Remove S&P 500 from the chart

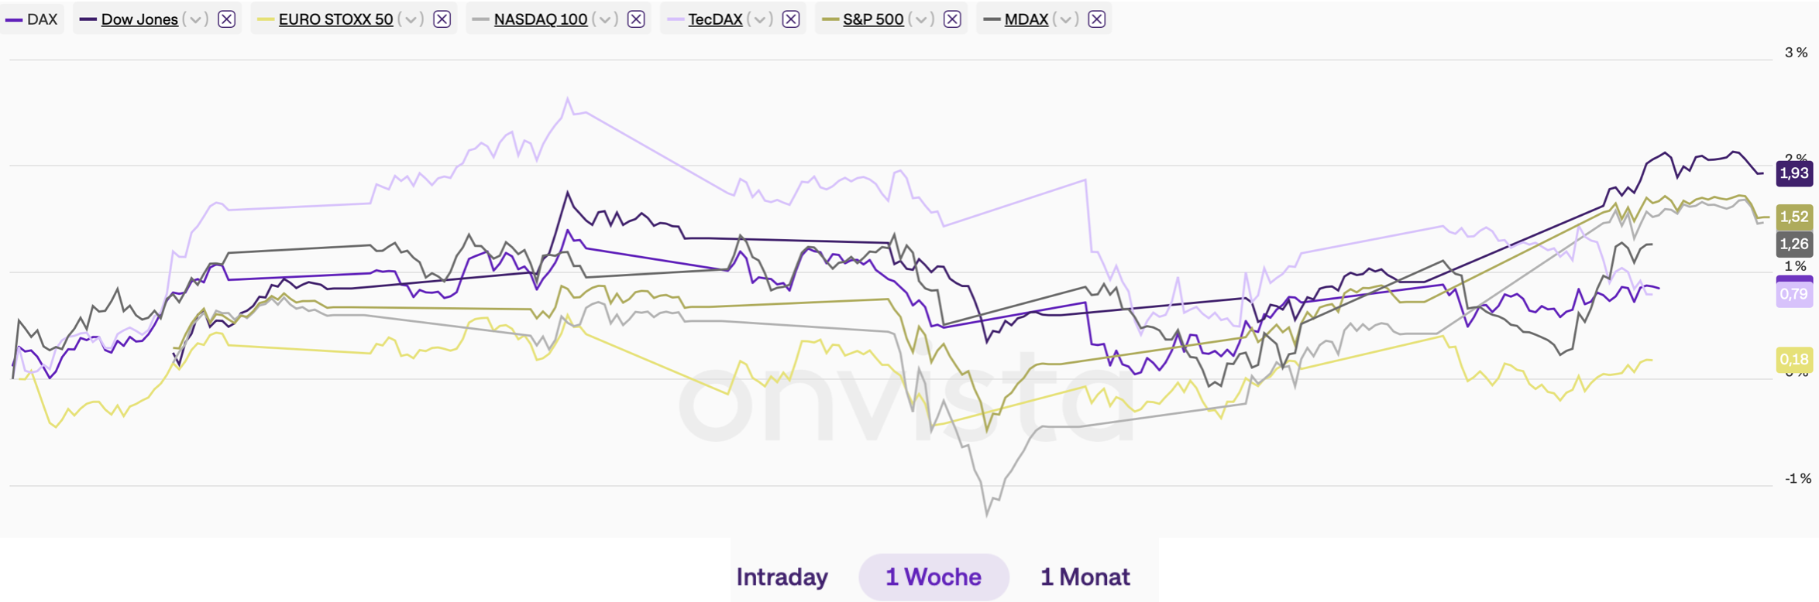click(x=952, y=19)
